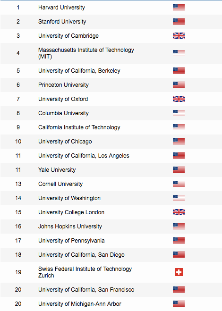Image resolution: width=222 pixels, height=311 pixels.
Task: Click the US flag beside Princeton University
Action: (x=179, y=84)
